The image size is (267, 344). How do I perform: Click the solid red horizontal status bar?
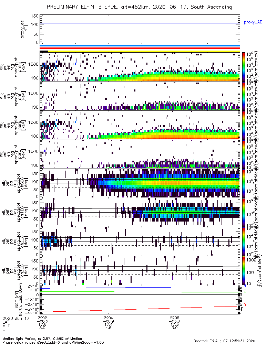140,48
